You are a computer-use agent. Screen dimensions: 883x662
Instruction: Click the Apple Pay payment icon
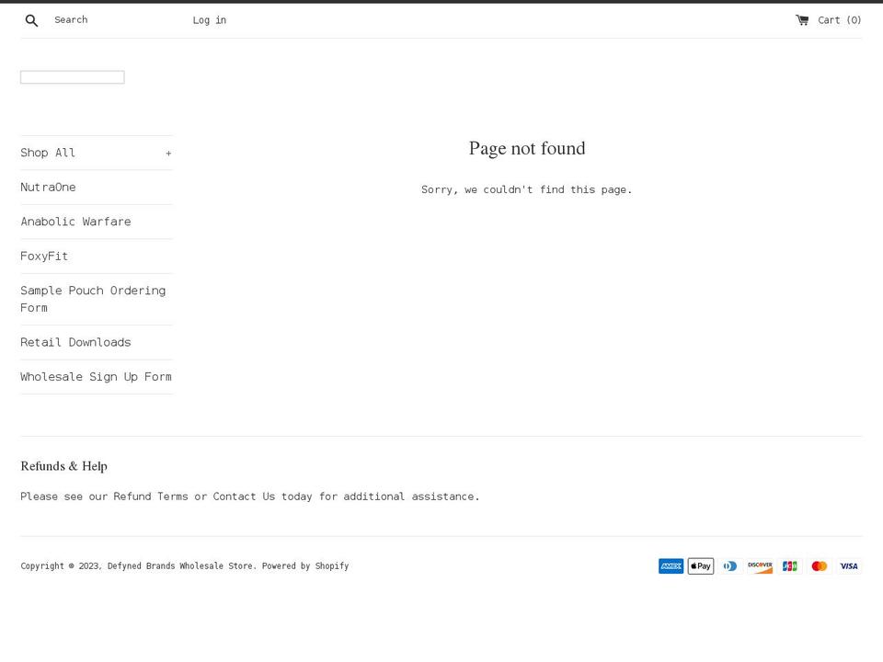[x=701, y=565]
